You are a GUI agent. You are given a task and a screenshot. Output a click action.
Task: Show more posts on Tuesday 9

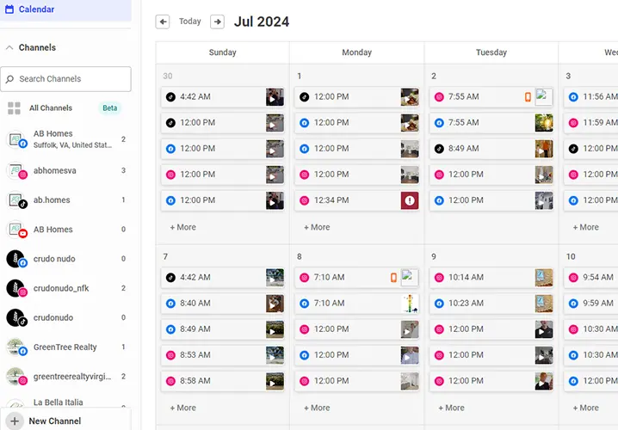(x=451, y=408)
